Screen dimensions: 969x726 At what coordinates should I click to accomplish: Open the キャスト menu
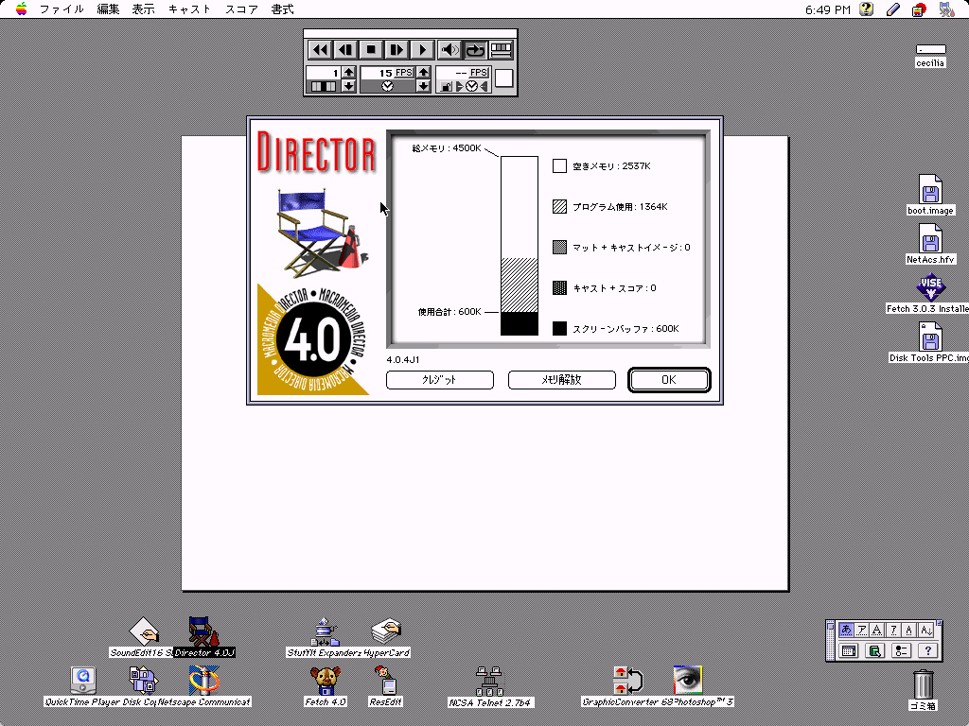pyautogui.click(x=190, y=9)
